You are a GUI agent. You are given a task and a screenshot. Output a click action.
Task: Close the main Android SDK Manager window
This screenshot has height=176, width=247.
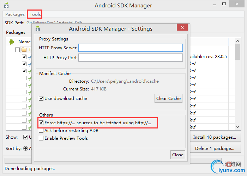point(237,4)
